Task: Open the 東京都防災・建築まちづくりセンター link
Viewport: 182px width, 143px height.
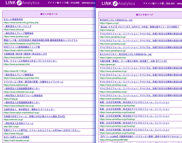Action: (x=29, y=109)
